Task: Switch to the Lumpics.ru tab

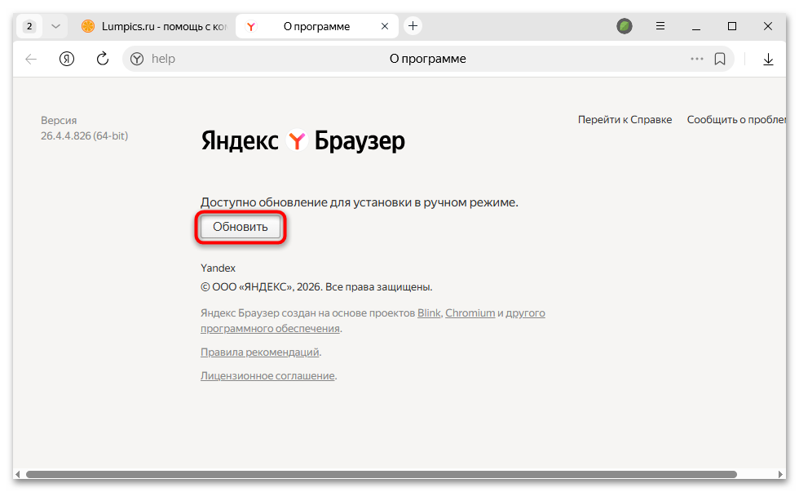Action: [155, 26]
